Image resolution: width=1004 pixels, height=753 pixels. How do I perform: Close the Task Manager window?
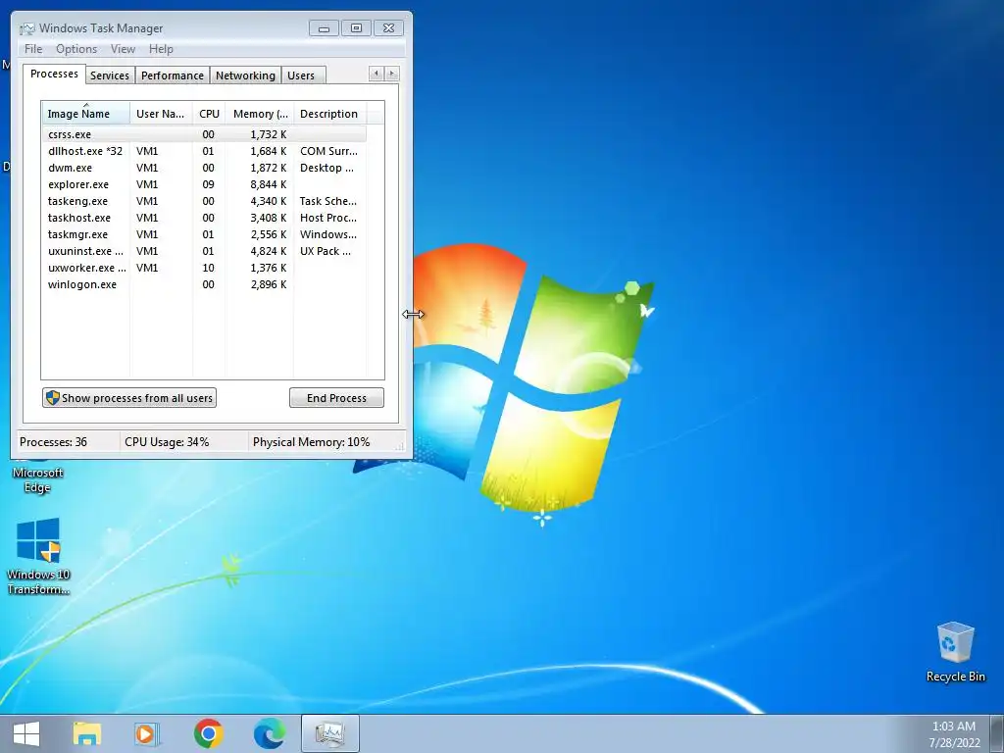click(x=388, y=28)
